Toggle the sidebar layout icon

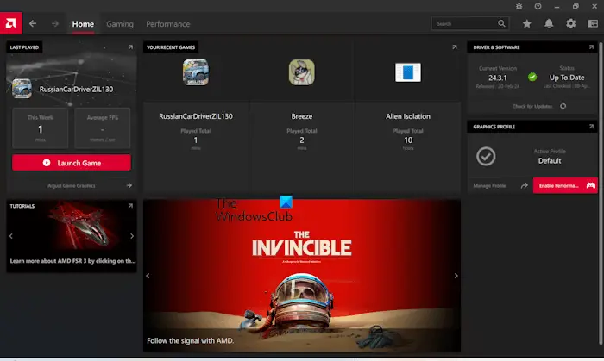tap(593, 24)
